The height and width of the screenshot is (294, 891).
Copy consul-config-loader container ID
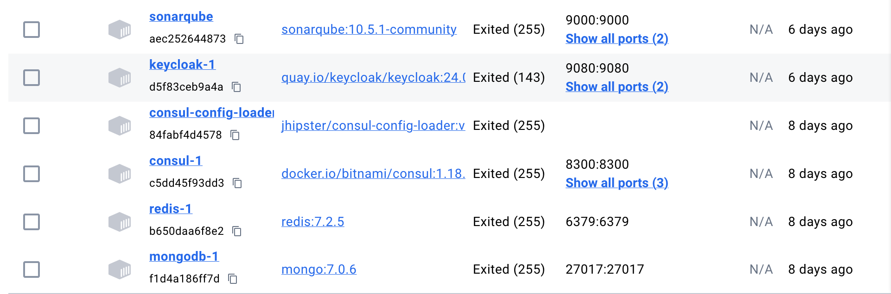point(235,135)
